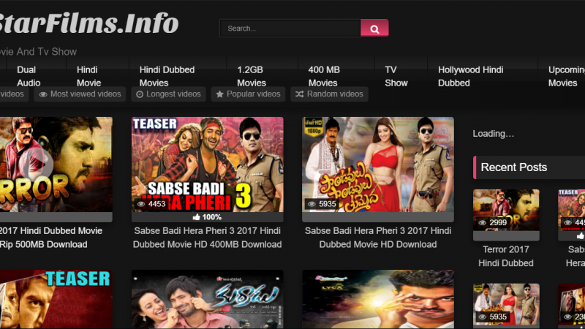Open the Terror movie poster thumbnail
The height and width of the screenshot is (329, 585).
tap(56, 164)
